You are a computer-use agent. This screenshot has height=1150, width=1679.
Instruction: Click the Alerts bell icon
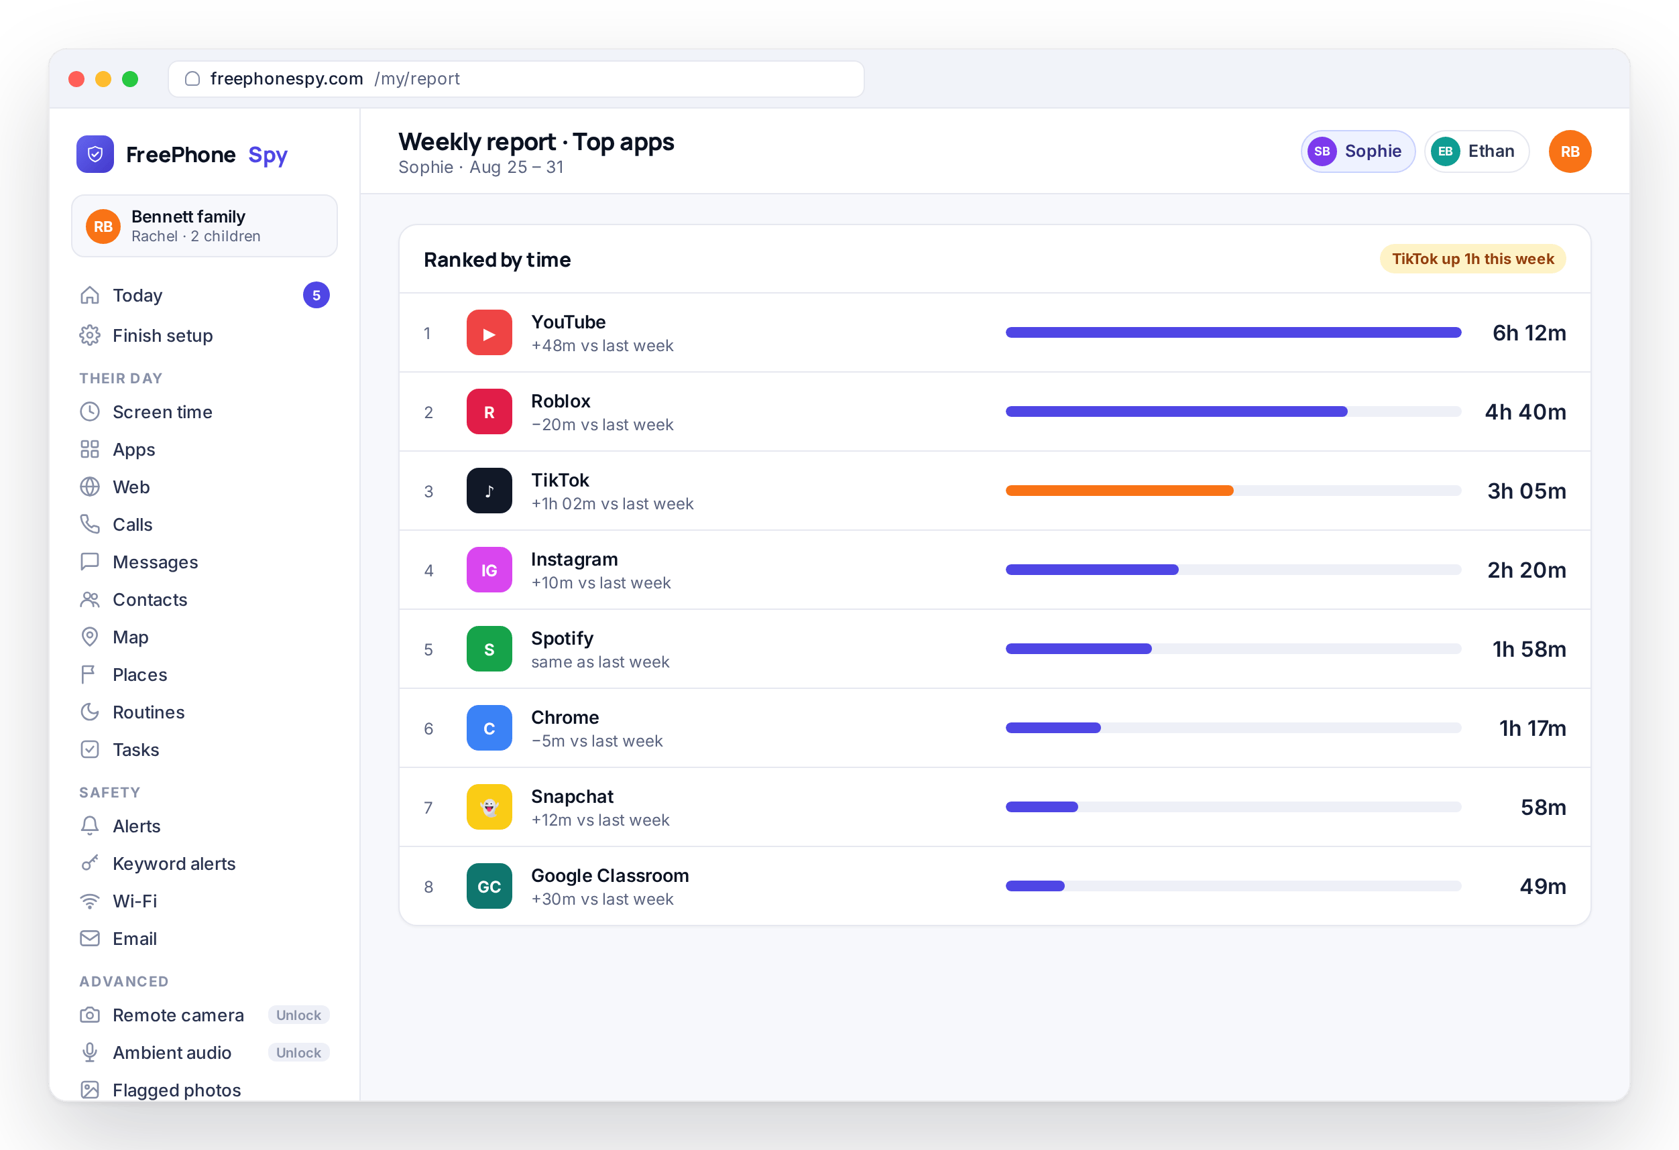pyautogui.click(x=90, y=826)
